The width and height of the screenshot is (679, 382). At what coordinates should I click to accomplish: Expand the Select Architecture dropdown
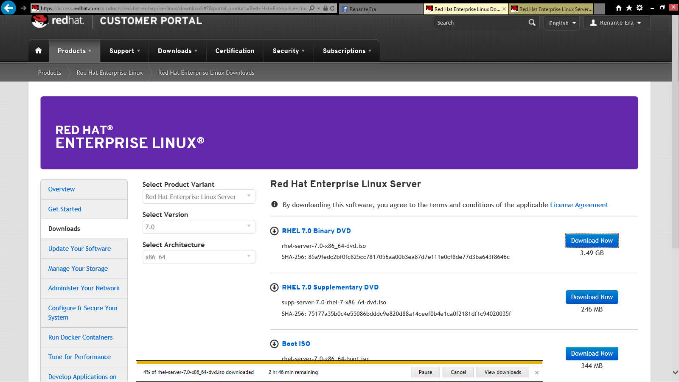click(199, 257)
